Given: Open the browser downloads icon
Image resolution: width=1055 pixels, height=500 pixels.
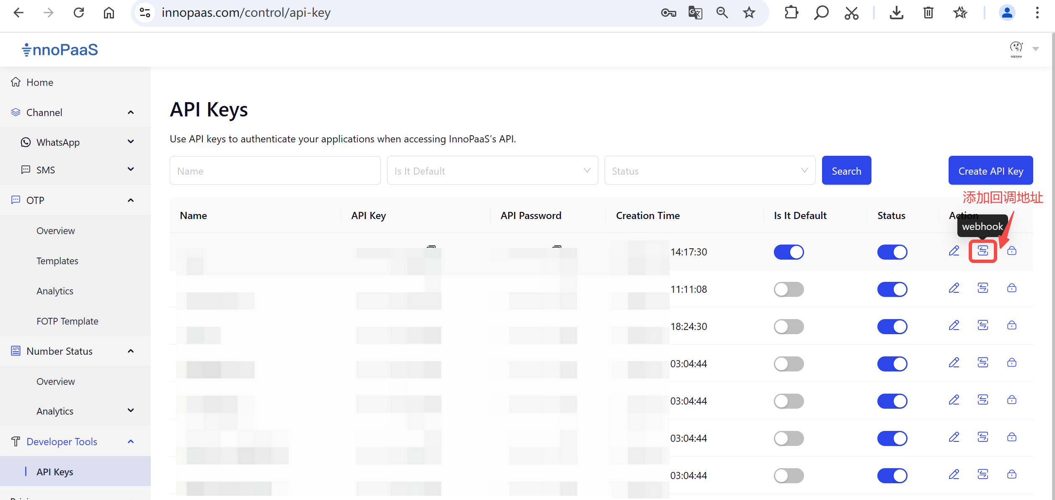Looking at the screenshot, I should [896, 13].
